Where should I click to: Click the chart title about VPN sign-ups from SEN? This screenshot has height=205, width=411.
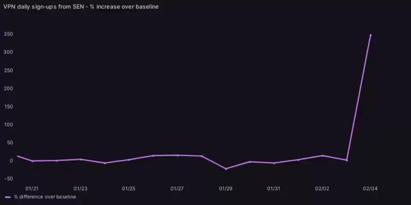[x=81, y=7]
